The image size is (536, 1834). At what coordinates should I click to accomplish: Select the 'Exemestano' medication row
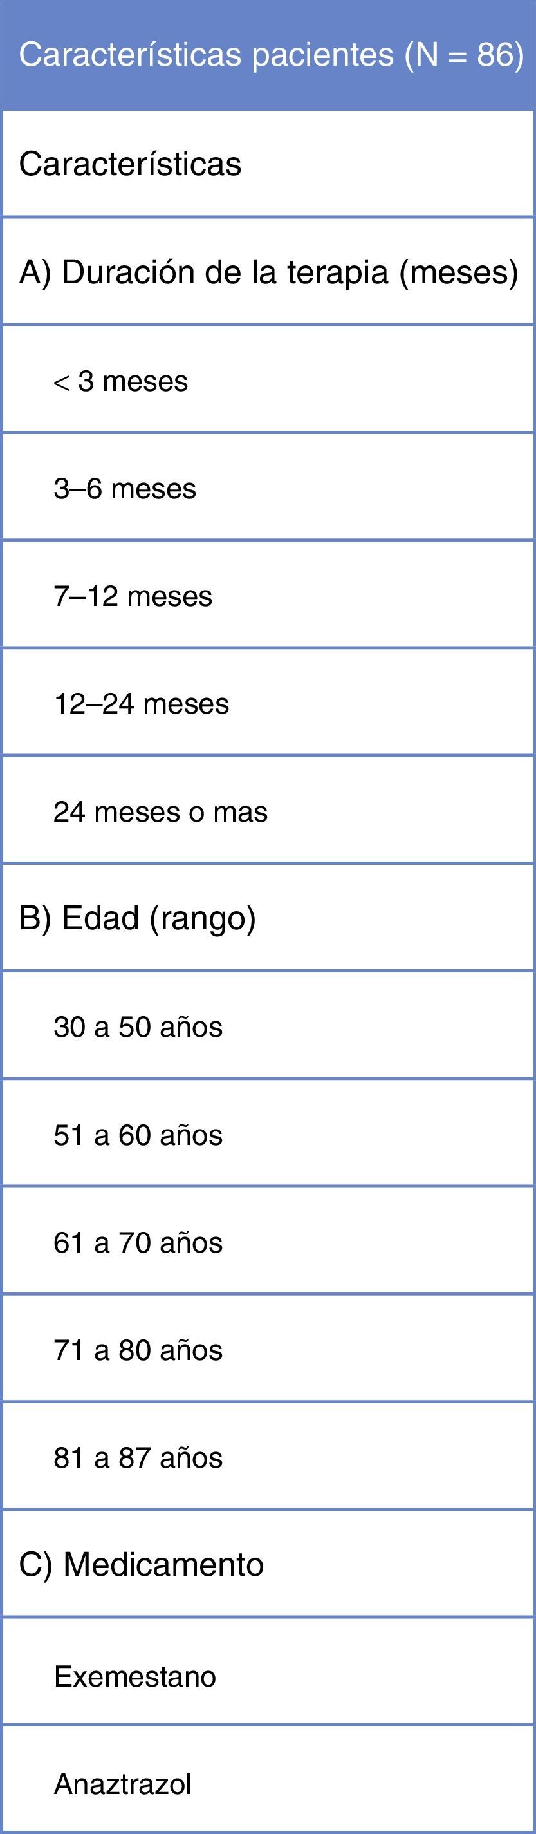[134, 1677]
